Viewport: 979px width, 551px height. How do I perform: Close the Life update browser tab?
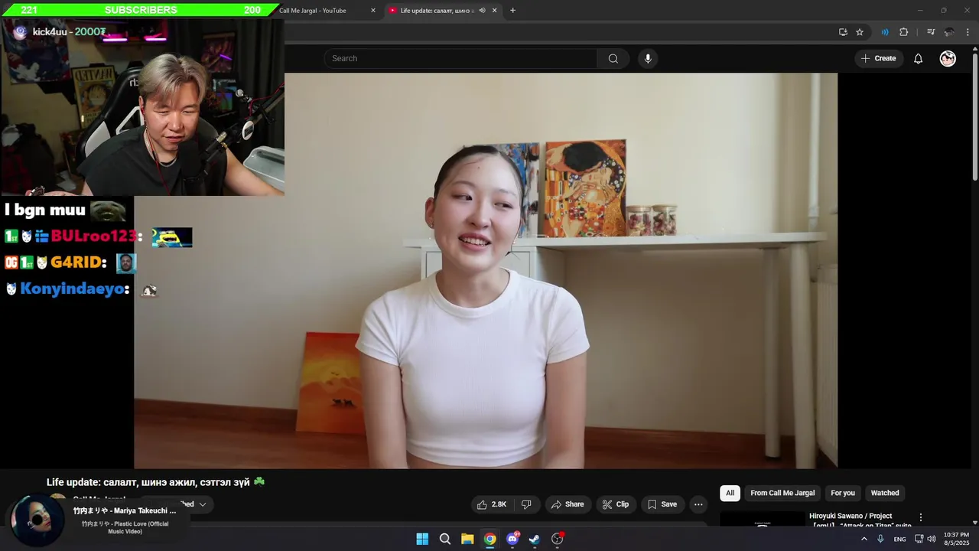494,11
